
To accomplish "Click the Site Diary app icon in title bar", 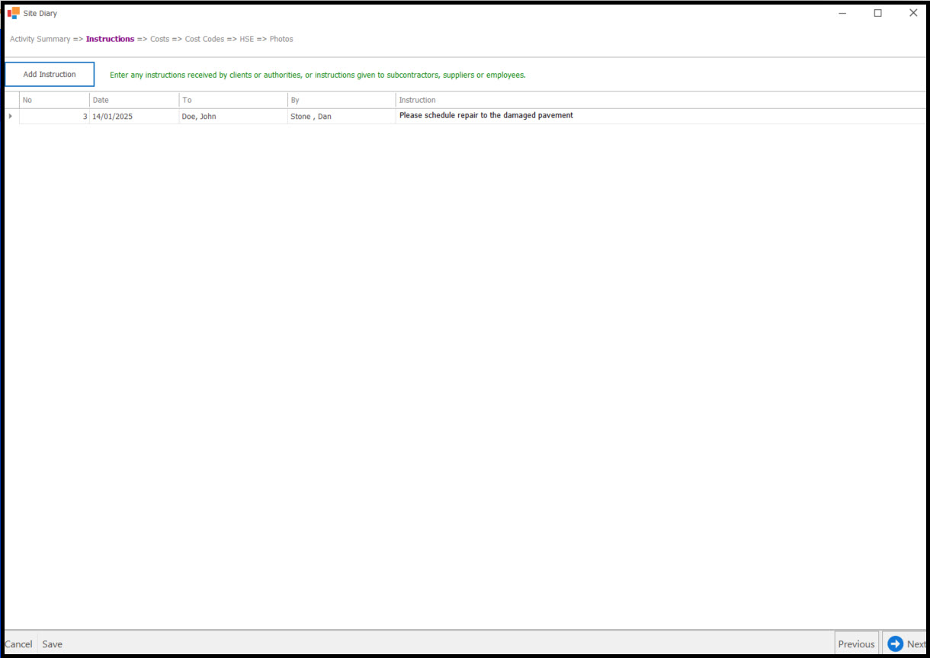I will point(13,13).
